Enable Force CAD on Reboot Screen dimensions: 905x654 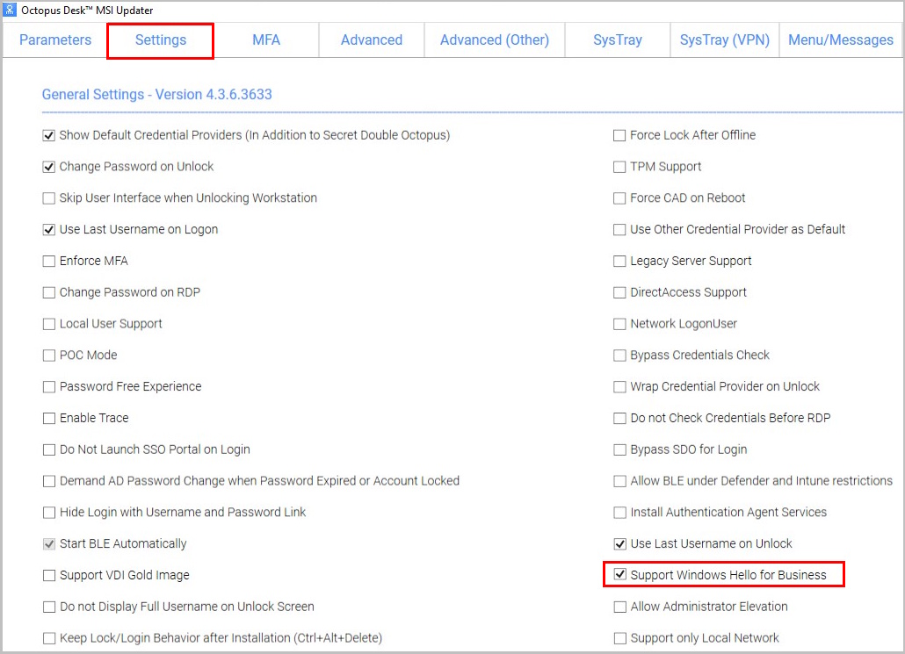point(619,198)
